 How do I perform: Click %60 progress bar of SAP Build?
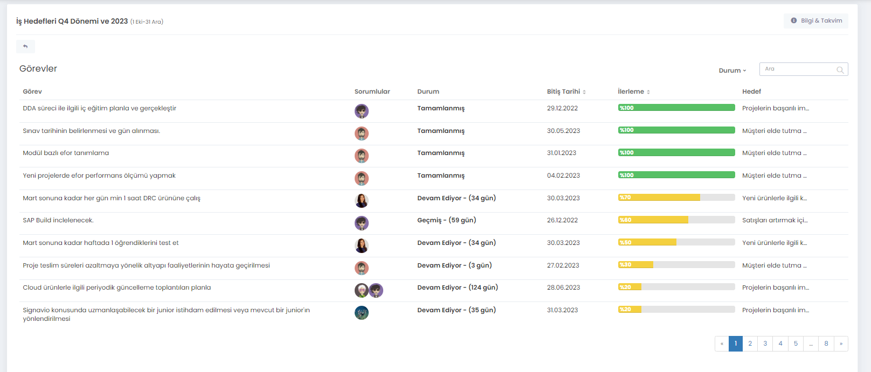(x=676, y=220)
